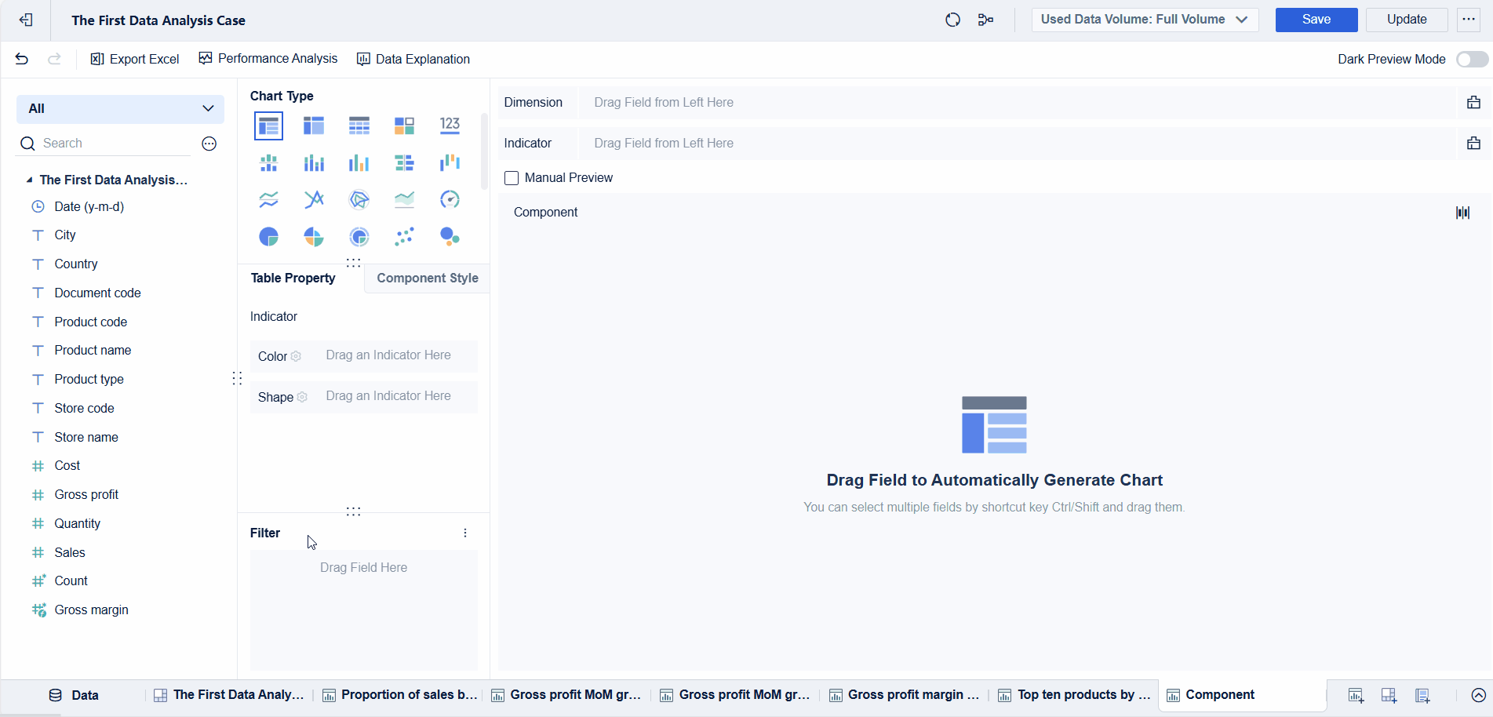Screen dimensions: 1493x717
Task: Open Data Explanation
Action: click(413, 60)
